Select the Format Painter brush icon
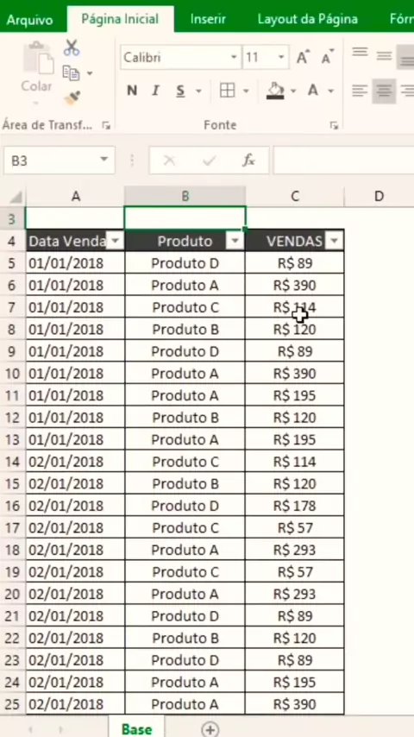This screenshot has width=414, height=737. click(x=72, y=98)
